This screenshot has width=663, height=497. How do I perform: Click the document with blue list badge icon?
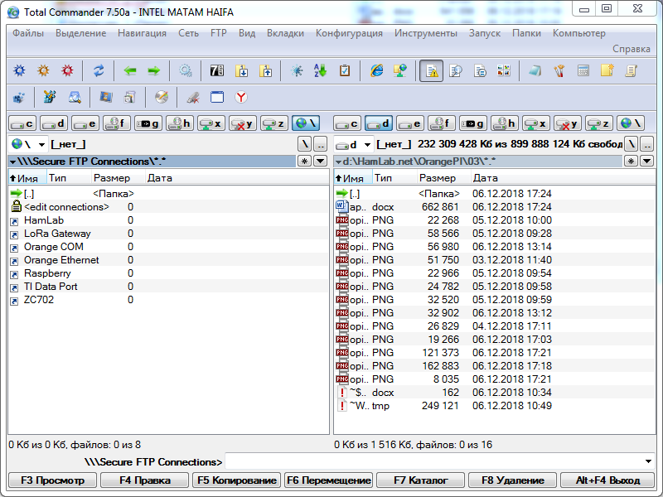(x=480, y=70)
